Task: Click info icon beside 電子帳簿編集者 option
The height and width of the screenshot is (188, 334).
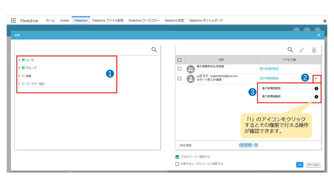Action: point(317,97)
